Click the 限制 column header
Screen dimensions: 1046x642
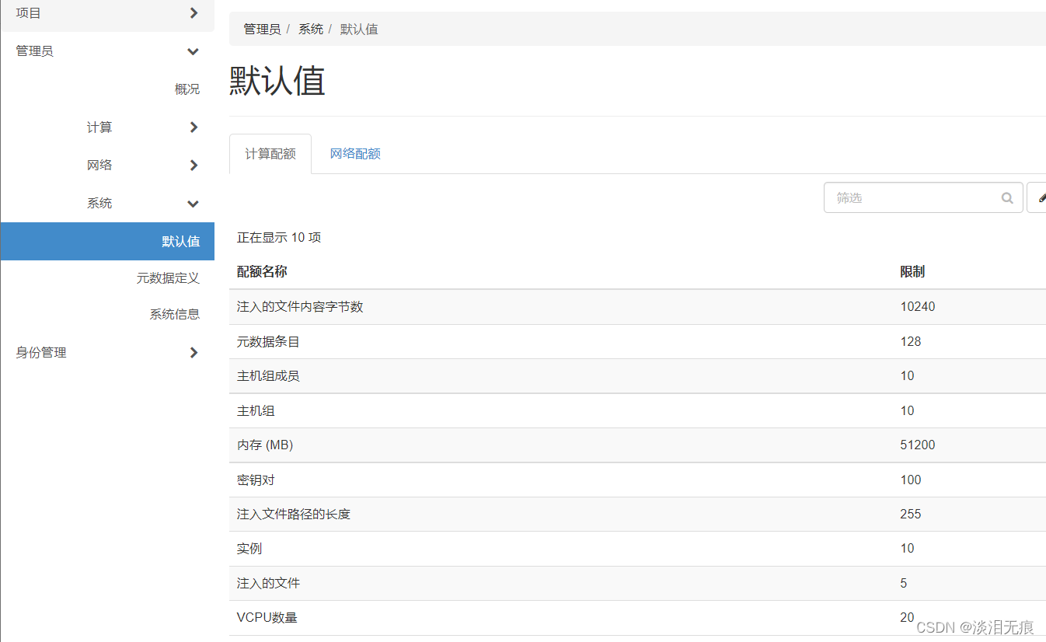coord(912,271)
